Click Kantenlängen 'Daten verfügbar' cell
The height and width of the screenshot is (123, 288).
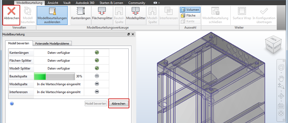[59, 53]
